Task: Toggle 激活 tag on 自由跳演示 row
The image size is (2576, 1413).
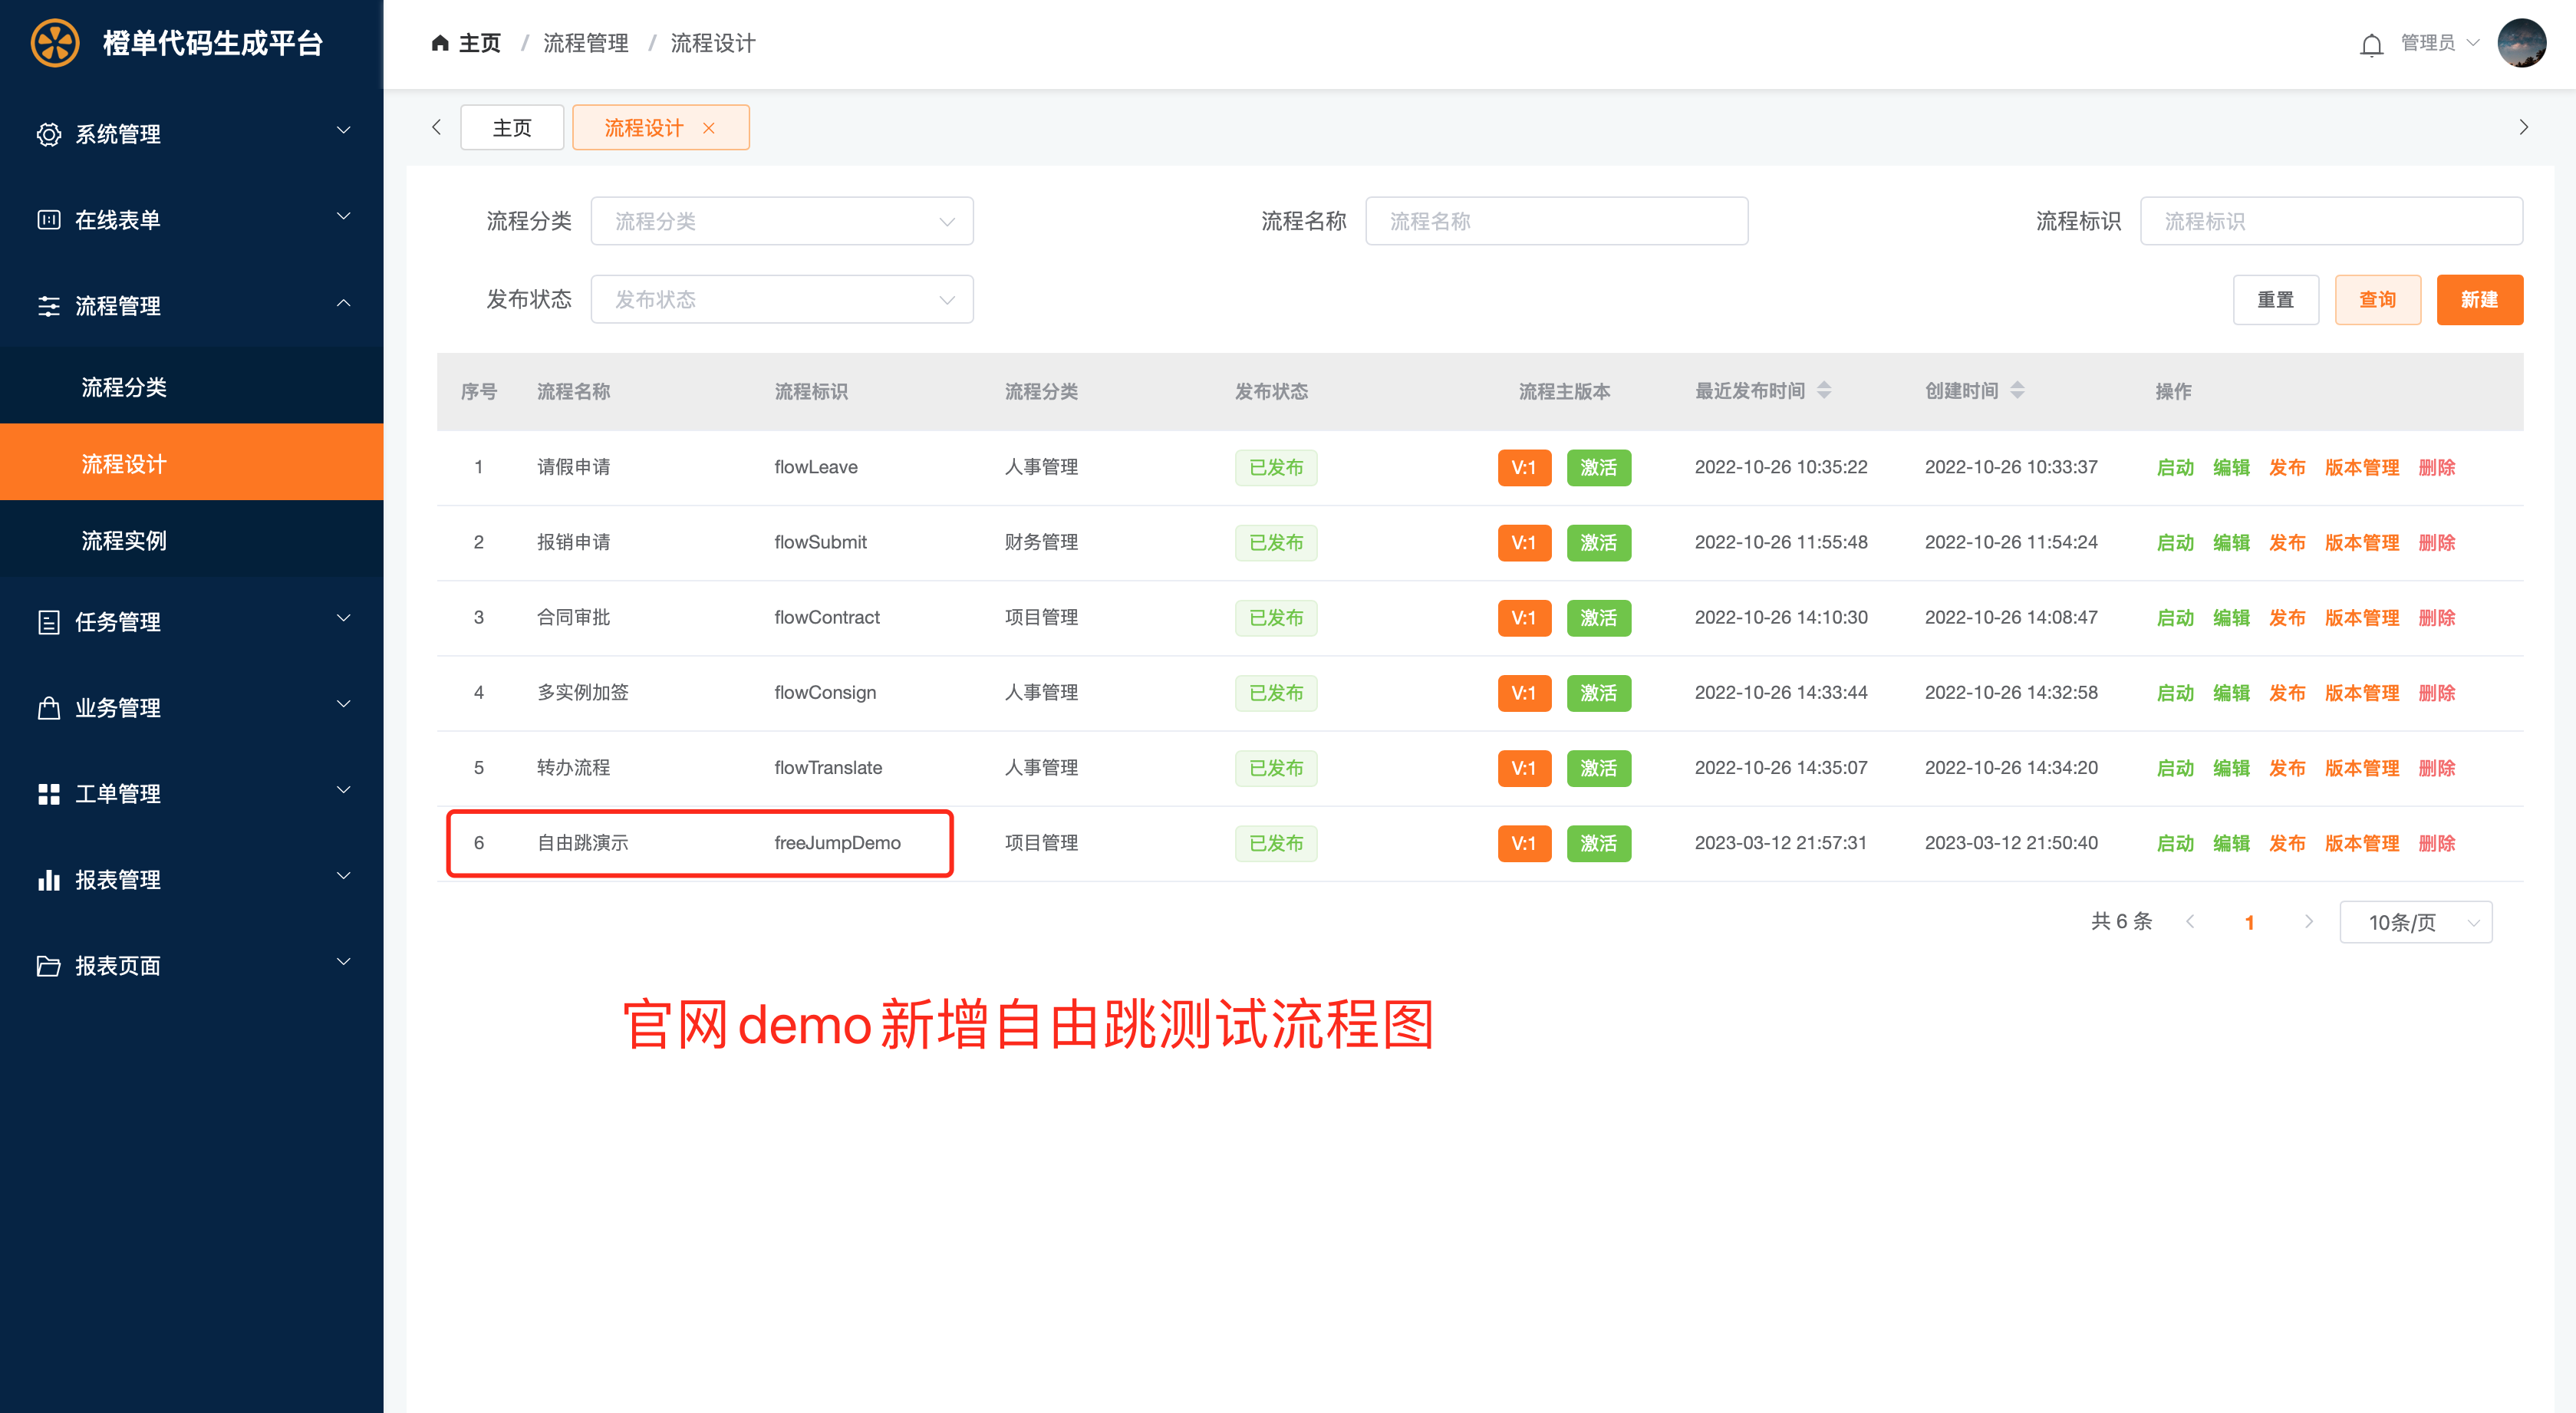Action: click(1598, 843)
